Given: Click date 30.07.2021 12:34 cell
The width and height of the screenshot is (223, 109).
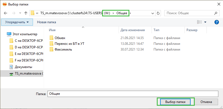Looking at the screenshot, I should (132, 49).
